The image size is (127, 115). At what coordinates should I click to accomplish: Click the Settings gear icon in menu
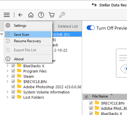[8, 25]
